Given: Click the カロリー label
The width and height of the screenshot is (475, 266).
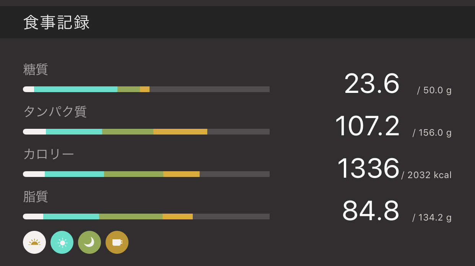Looking at the screenshot, I should tap(49, 154).
